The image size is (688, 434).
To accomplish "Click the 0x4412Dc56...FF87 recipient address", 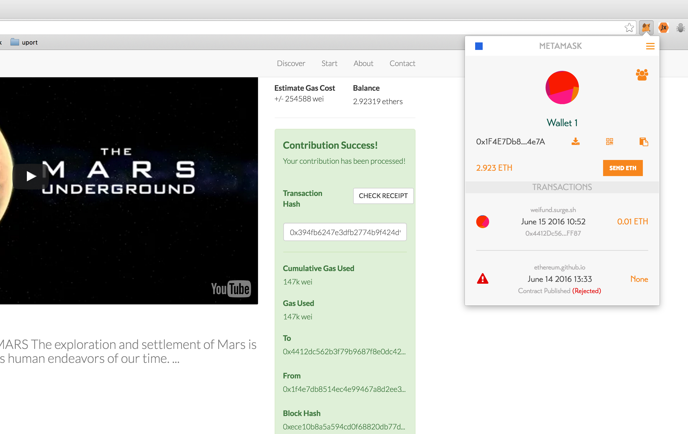I will pyautogui.click(x=553, y=234).
